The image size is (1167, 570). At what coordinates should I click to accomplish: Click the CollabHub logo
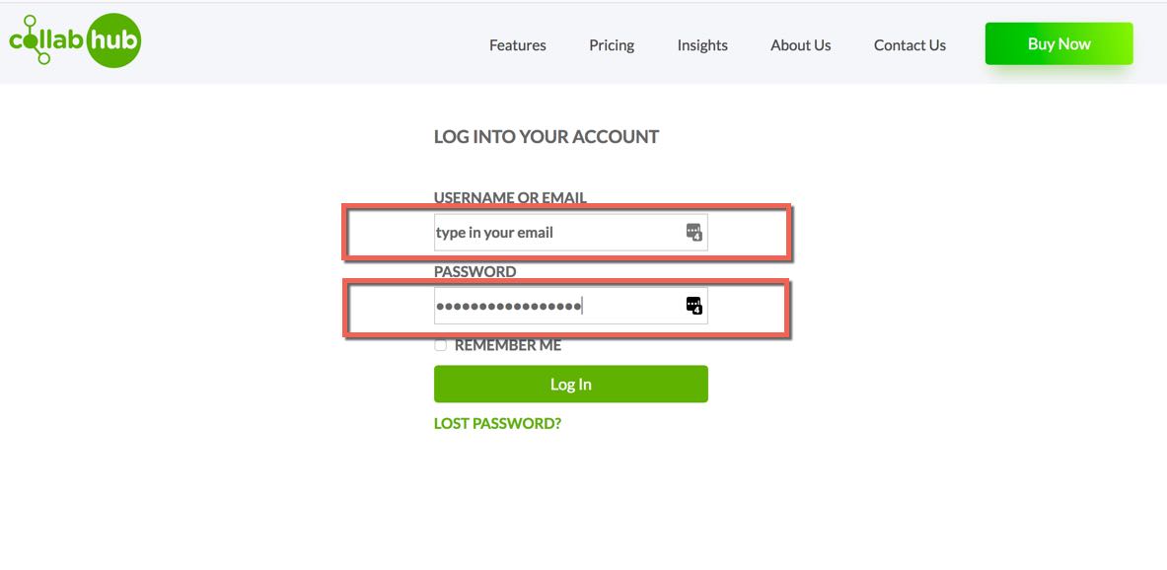click(x=75, y=40)
